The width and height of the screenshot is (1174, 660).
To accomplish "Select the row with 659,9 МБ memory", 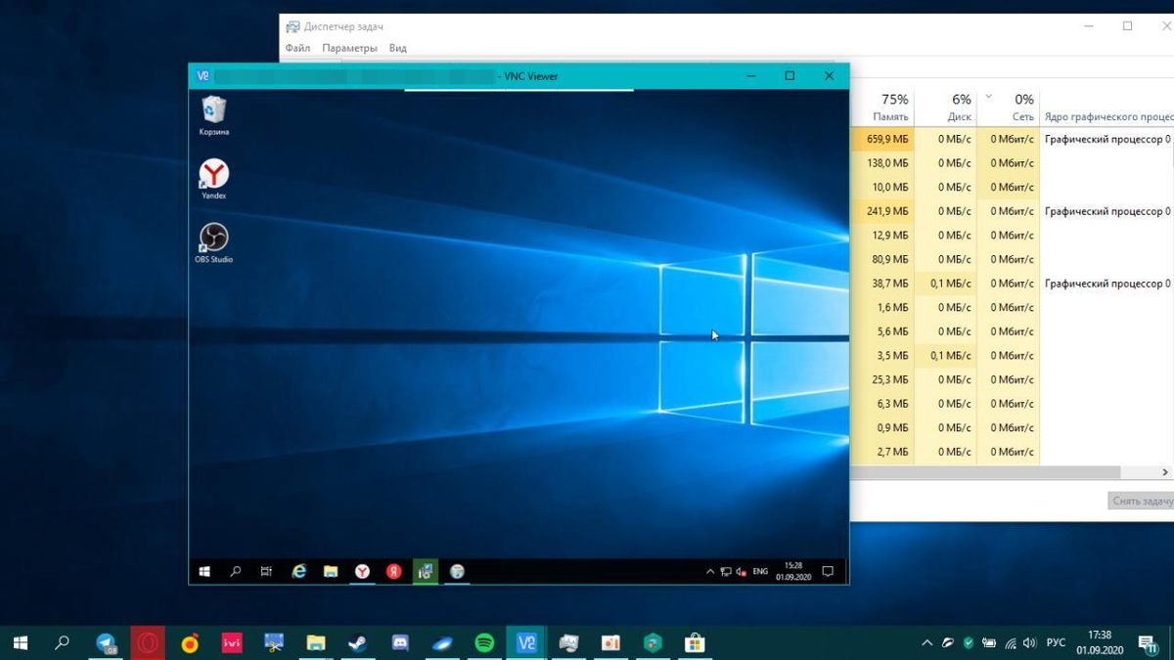I will click(1012, 139).
